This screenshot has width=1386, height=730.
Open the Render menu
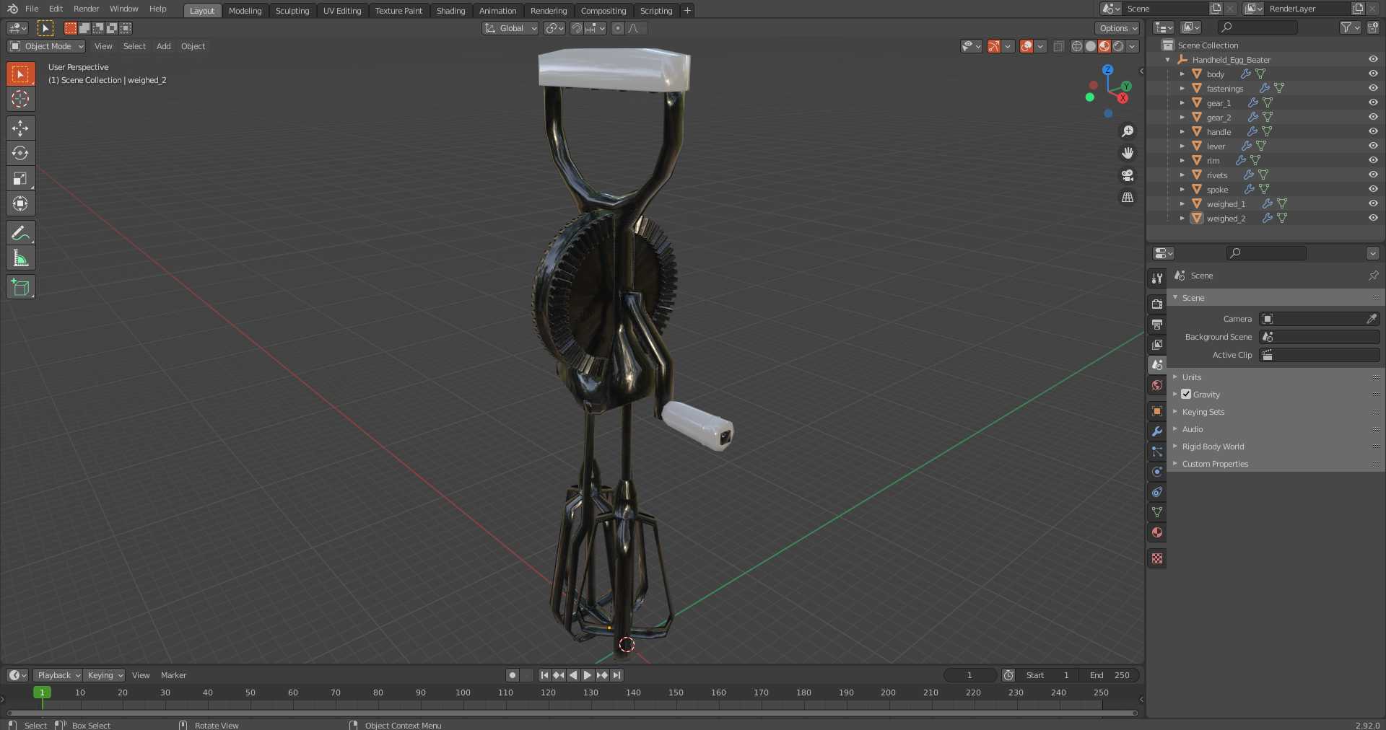pyautogui.click(x=87, y=9)
